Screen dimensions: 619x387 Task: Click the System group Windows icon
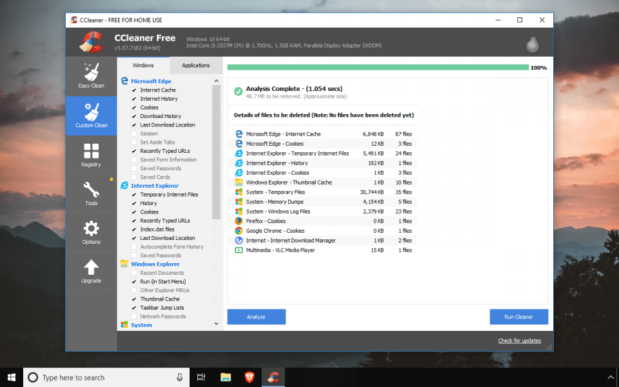(x=124, y=324)
